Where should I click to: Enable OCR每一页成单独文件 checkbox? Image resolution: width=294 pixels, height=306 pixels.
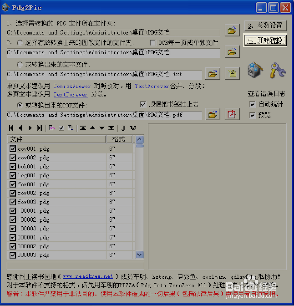click(x=153, y=43)
